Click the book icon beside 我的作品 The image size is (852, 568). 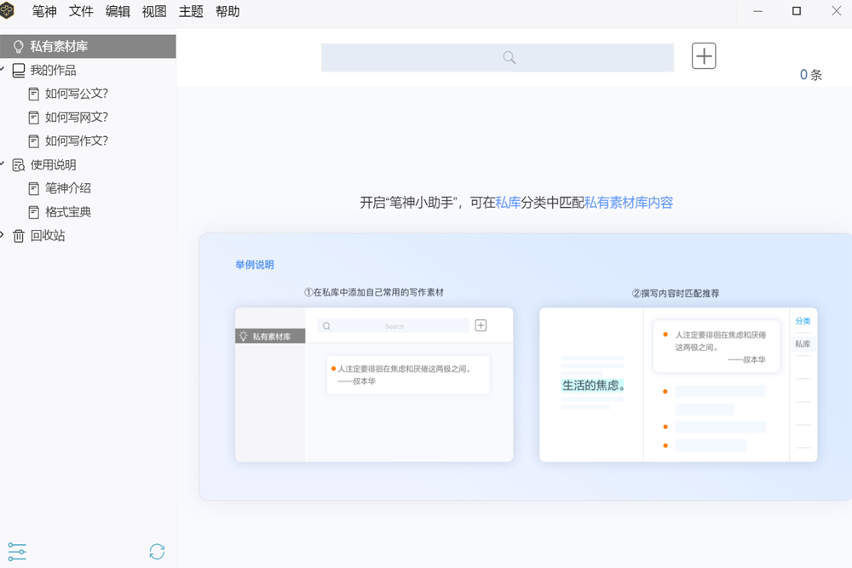19,71
